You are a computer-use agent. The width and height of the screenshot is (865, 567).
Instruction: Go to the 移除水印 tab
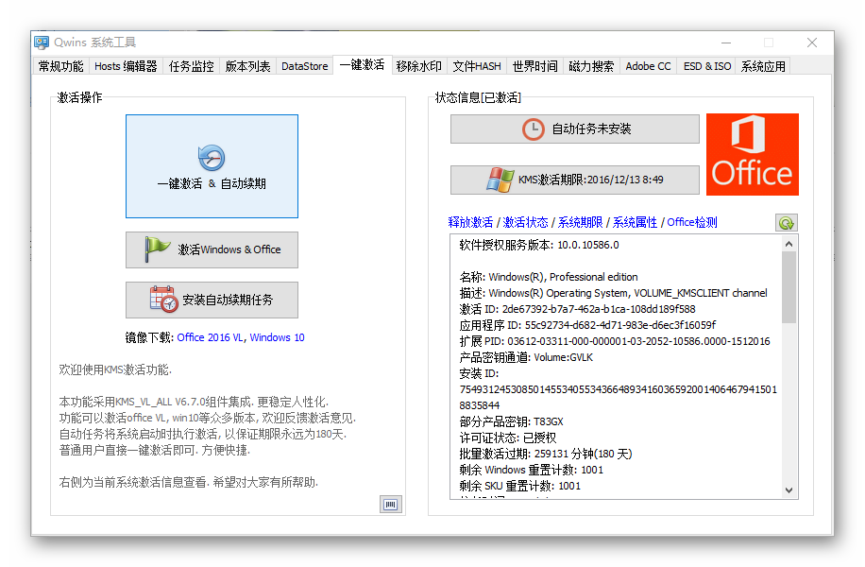(x=418, y=66)
